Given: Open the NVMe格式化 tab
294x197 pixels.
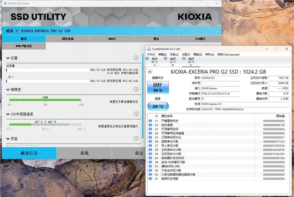Looking at the screenshot, I should 24,46.
